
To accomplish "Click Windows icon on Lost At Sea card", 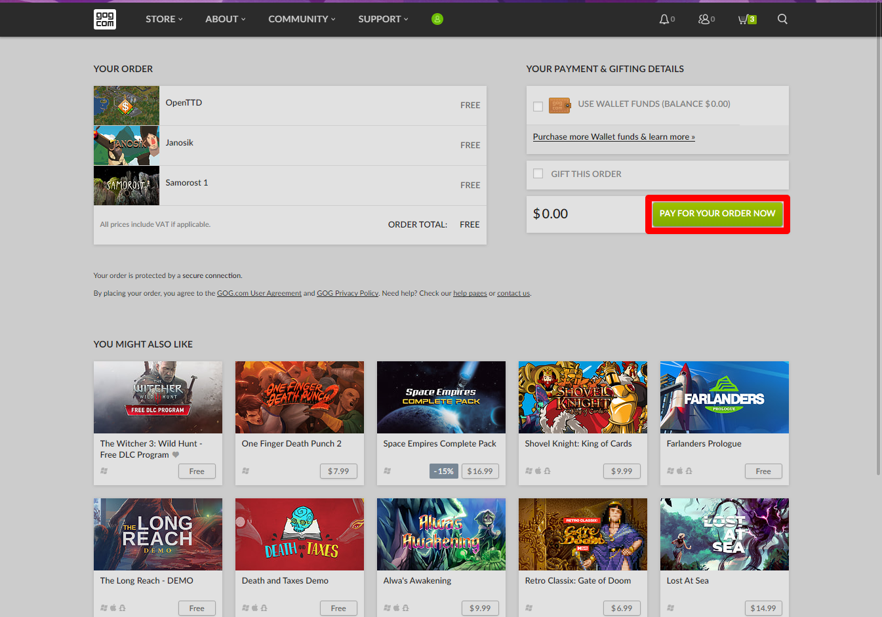I will (671, 608).
